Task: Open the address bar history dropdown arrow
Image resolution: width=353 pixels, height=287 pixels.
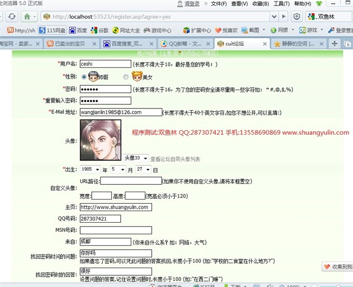Action: coord(274,17)
